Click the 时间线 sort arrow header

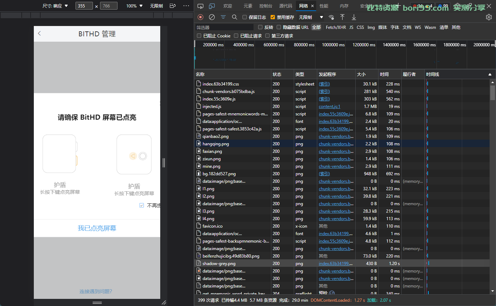click(490, 74)
